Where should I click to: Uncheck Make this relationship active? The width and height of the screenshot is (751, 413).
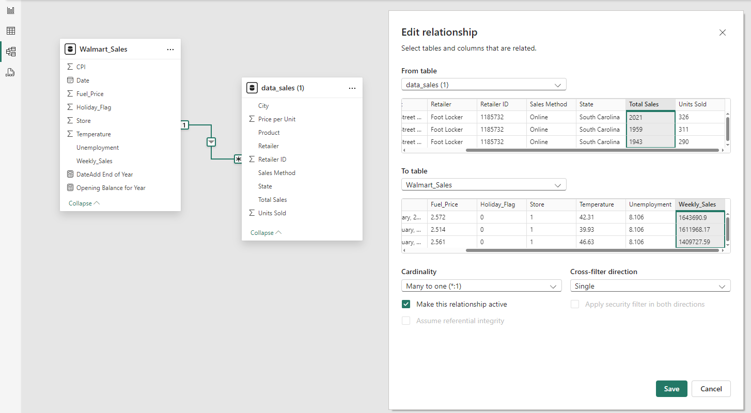(x=406, y=304)
